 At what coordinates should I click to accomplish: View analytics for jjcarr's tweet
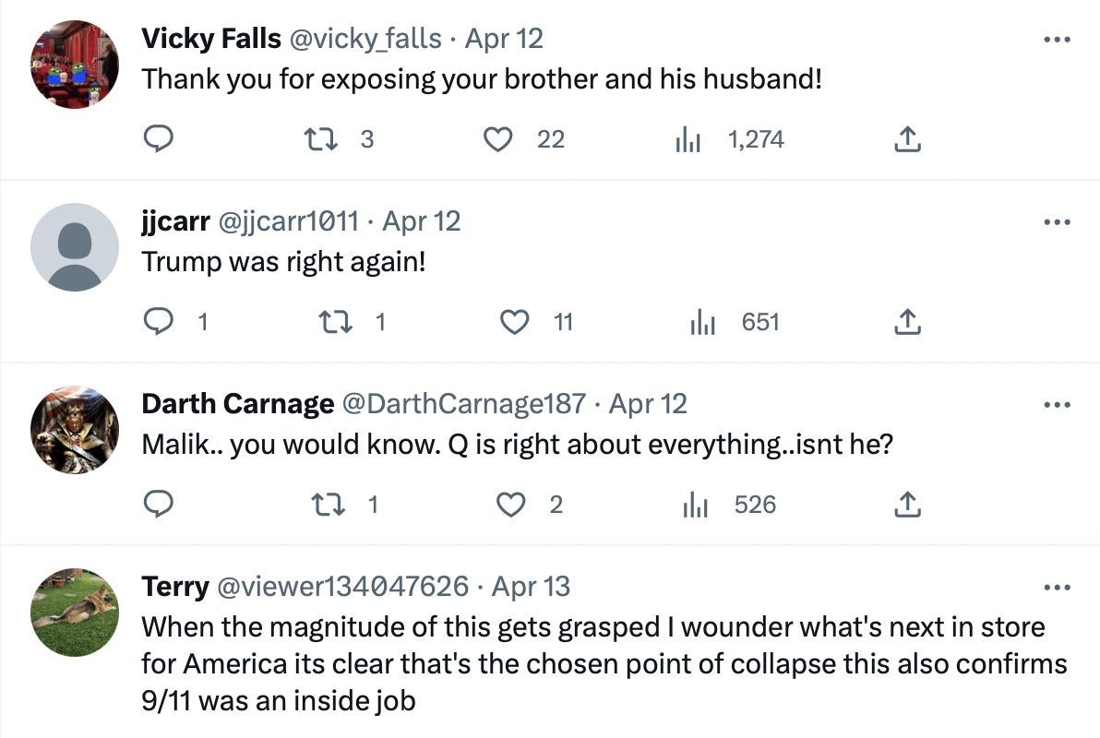[703, 322]
